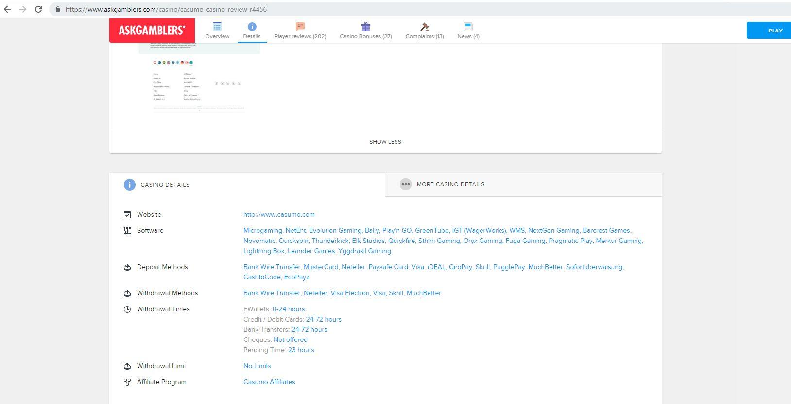Viewport: 791px width, 404px height.
Task: Click the Software row icon
Action: [127, 231]
